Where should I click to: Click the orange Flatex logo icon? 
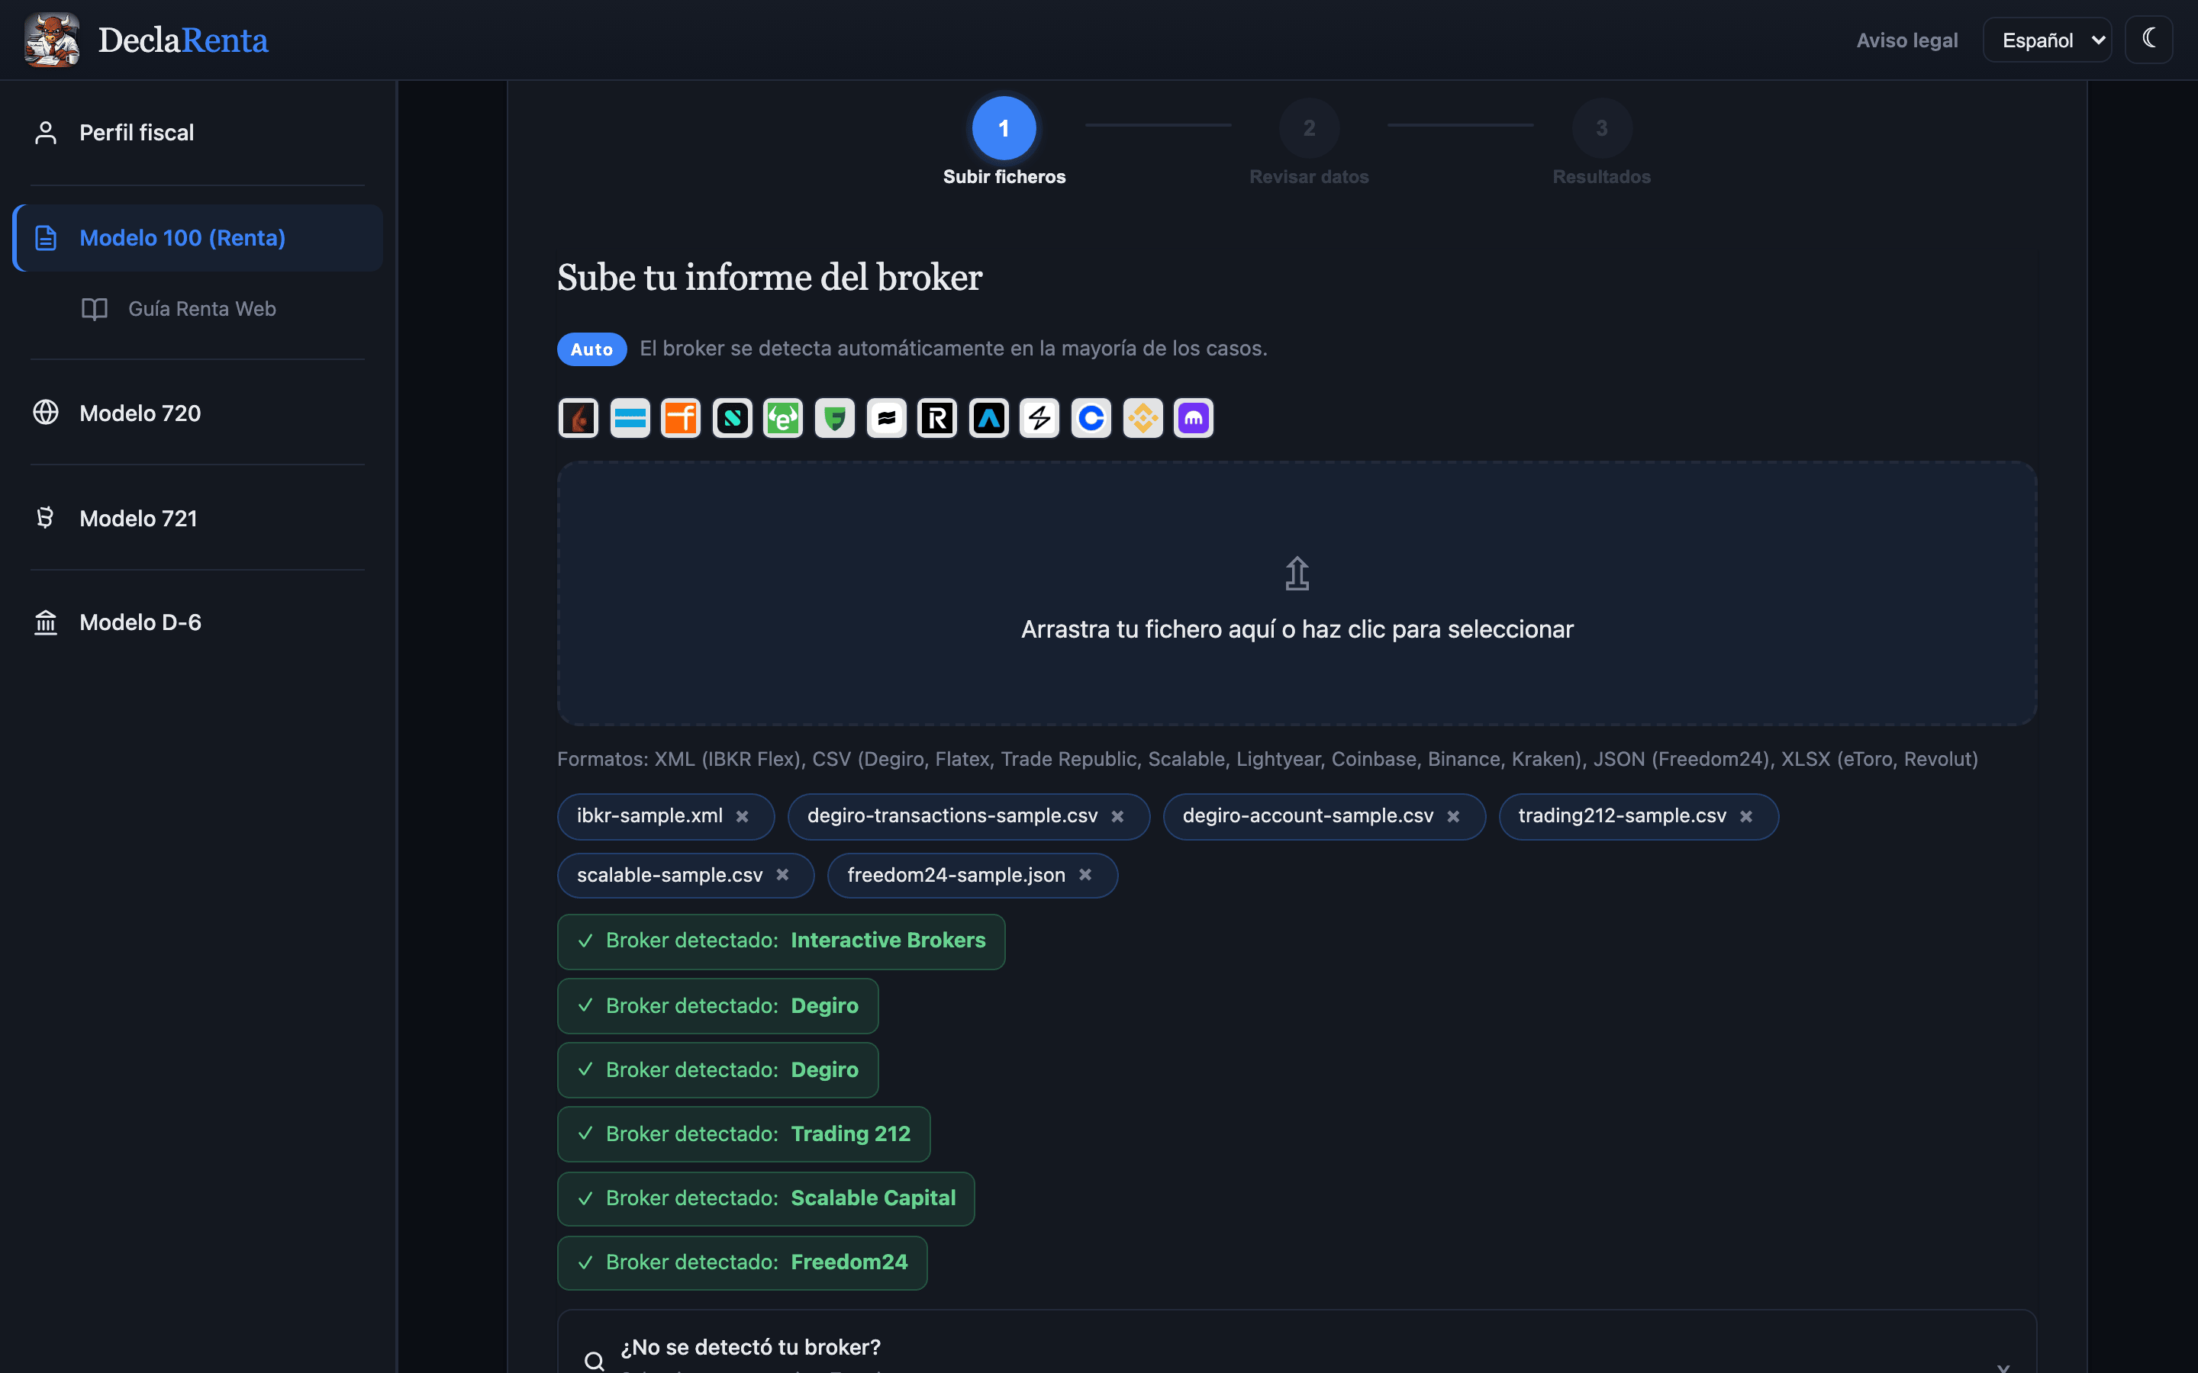point(682,419)
